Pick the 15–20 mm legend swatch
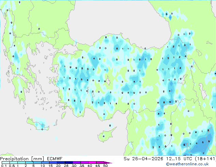This screenshot has height=167, width=216. [x=53, y=163]
